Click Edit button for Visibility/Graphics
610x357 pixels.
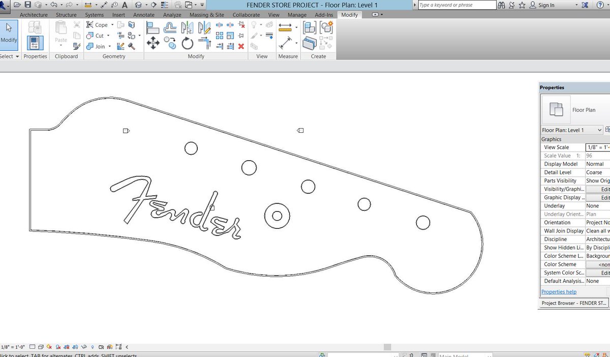click(x=598, y=189)
